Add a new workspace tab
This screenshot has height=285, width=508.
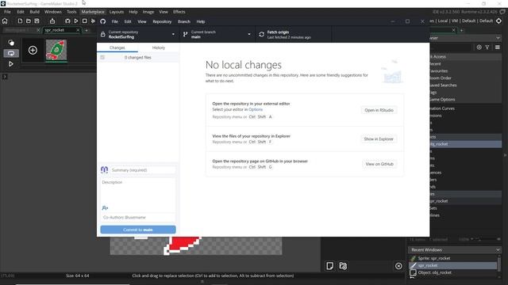point(87,30)
